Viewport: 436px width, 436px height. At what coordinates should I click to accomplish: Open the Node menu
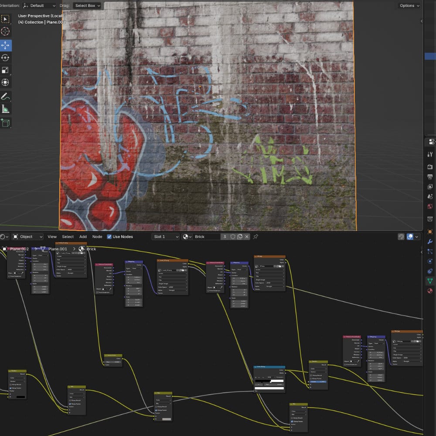(x=97, y=237)
